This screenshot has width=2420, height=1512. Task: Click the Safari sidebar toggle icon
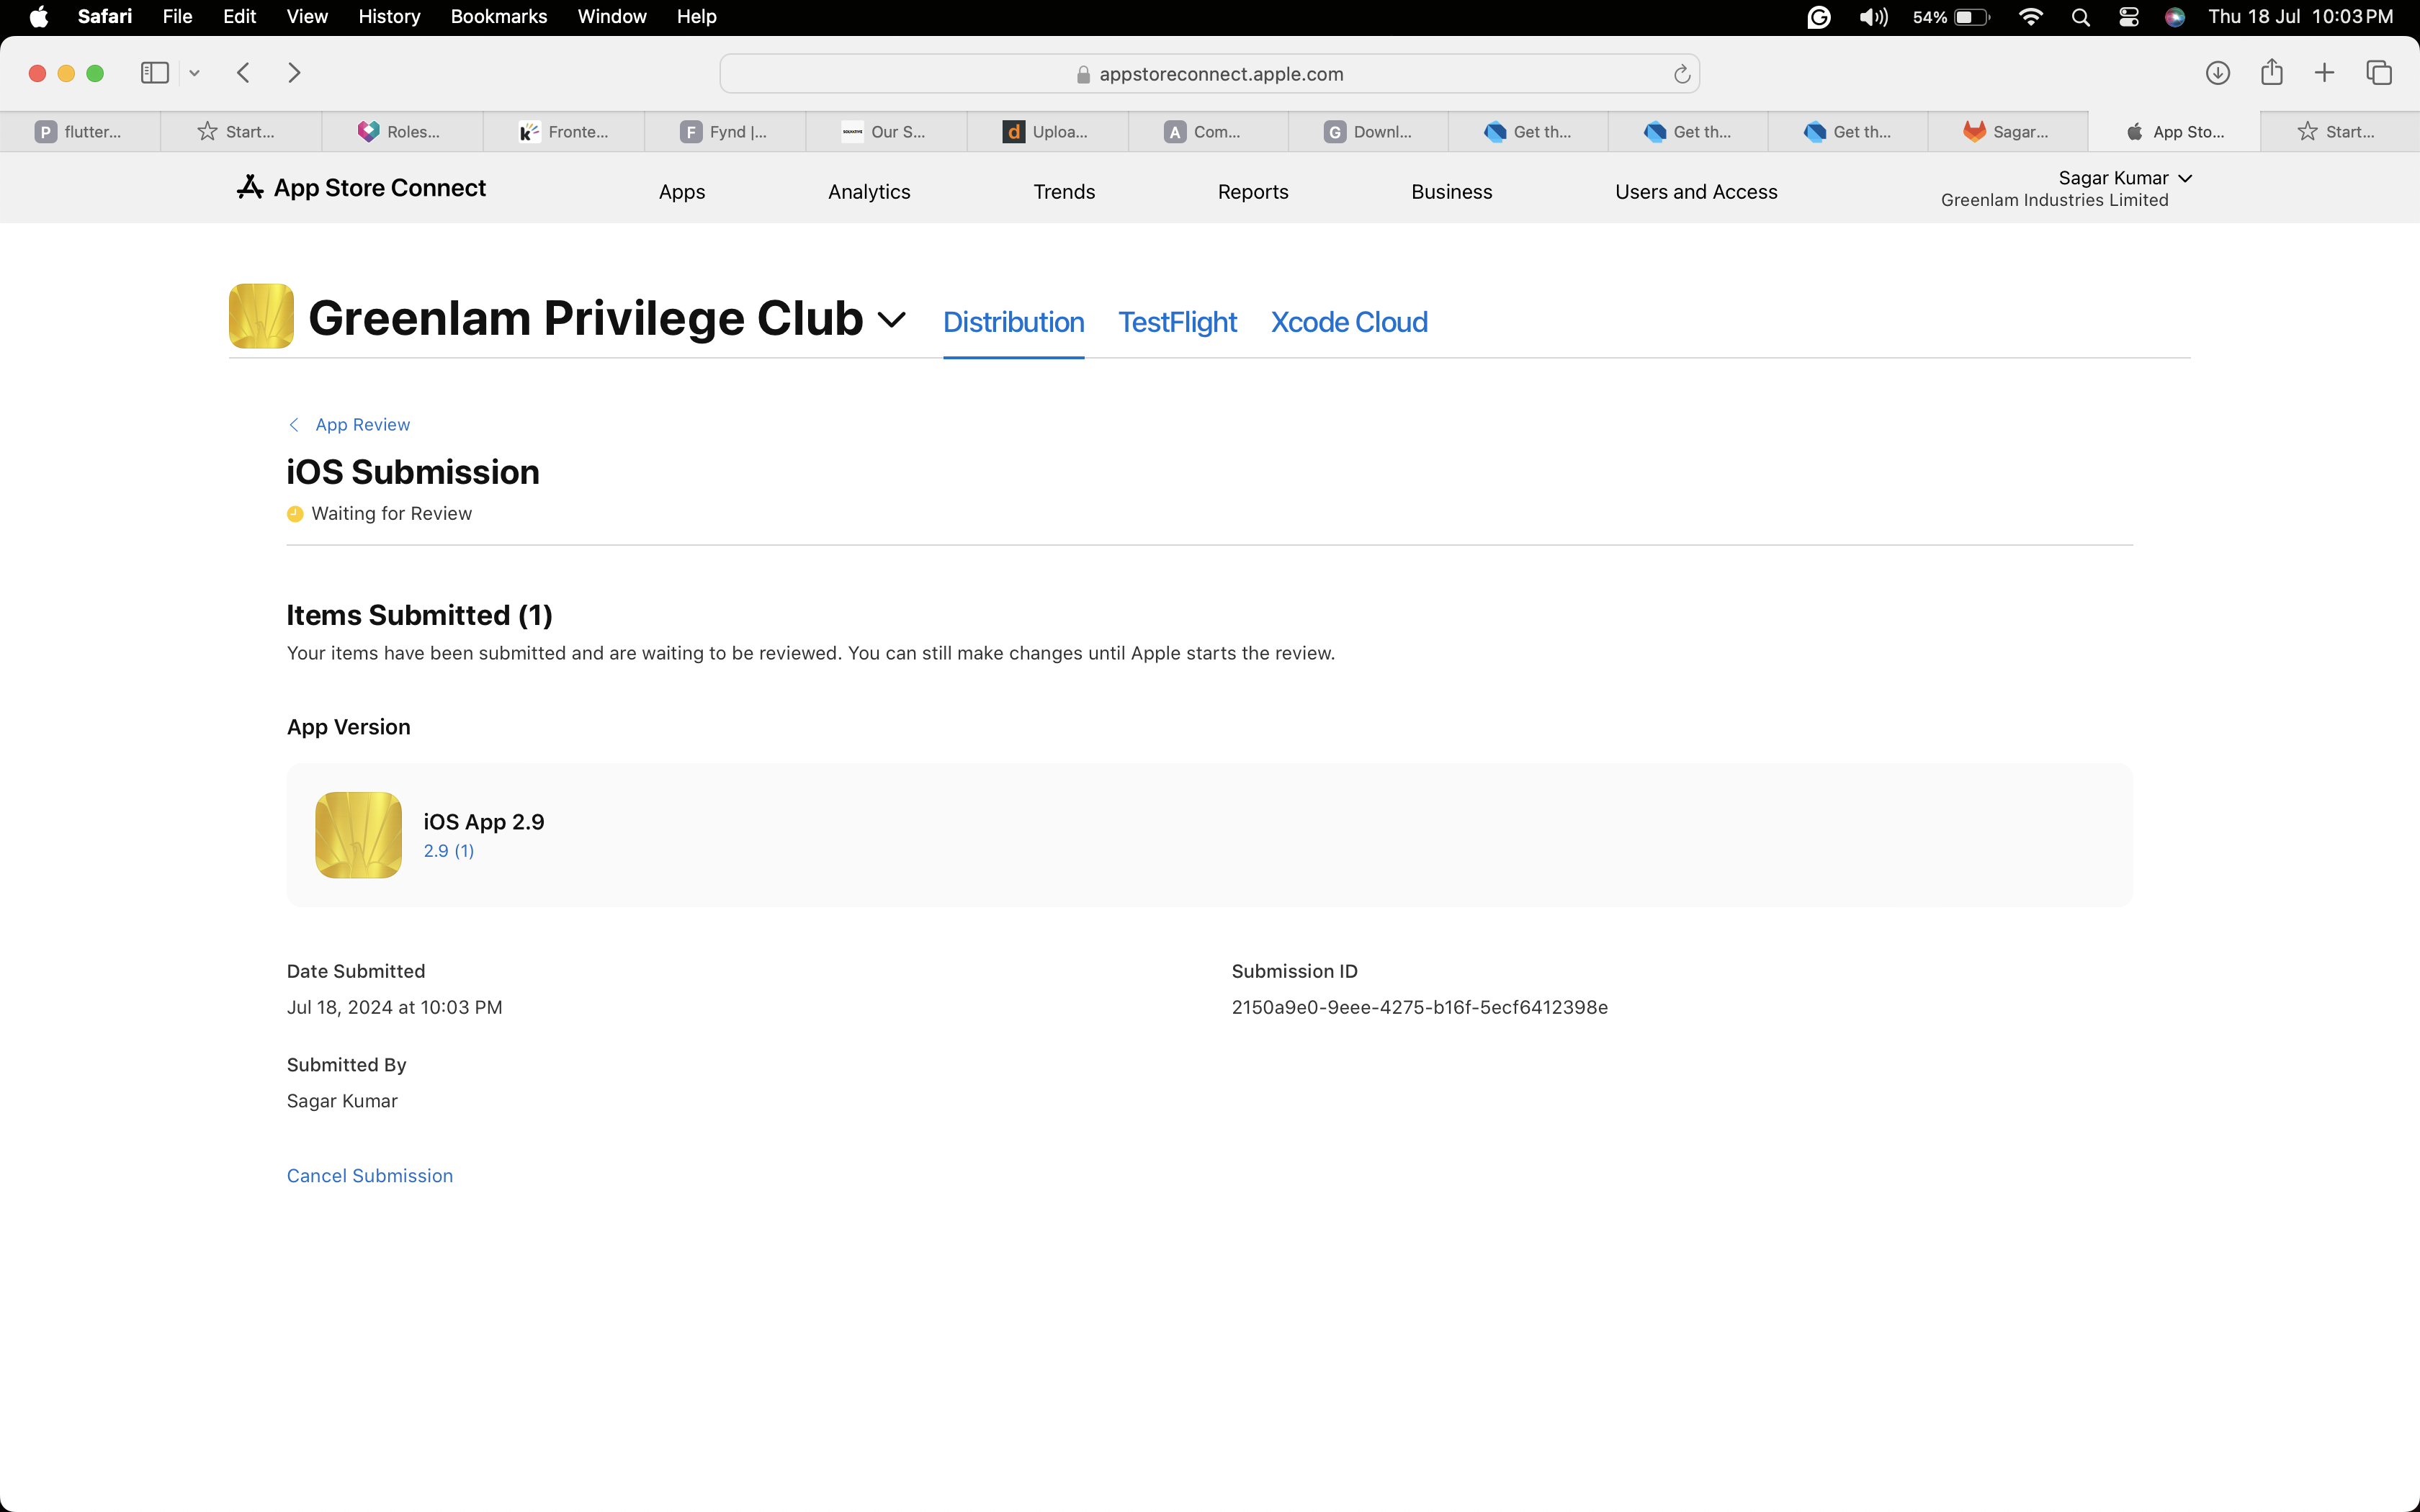(x=154, y=73)
